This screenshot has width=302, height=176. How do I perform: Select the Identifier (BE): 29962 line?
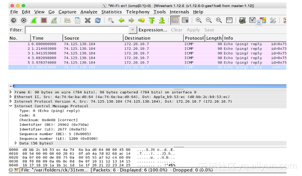pos(54,125)
